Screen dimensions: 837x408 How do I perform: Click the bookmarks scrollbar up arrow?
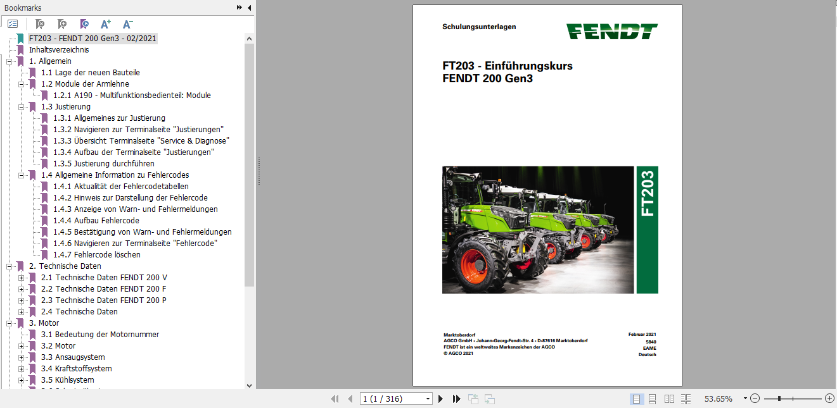[249, 38]
